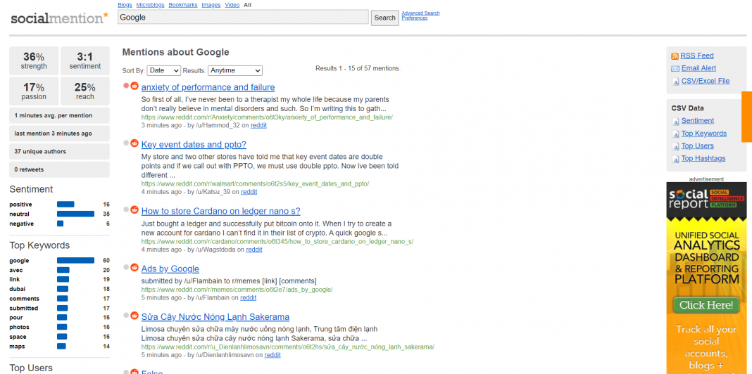Click gray sentiment dot on Cardano post
The height and width of the screenshot is (374, 752).
[x=125, y=209]
